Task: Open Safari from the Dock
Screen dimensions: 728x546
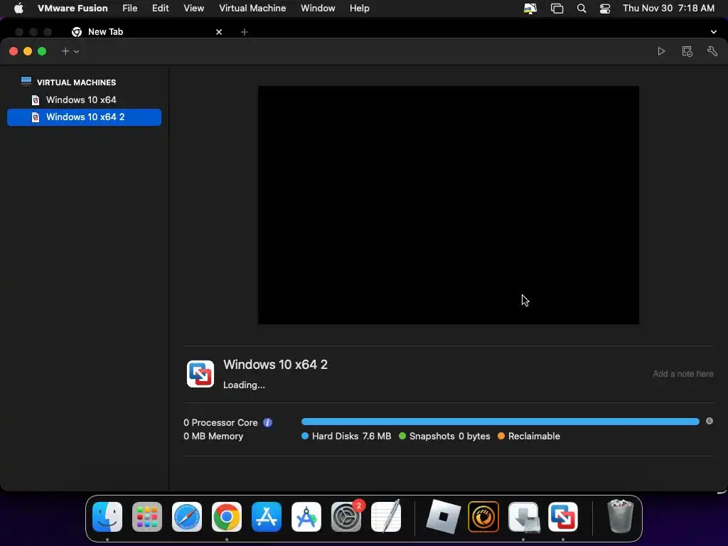Action: click(x=187, y=517)
